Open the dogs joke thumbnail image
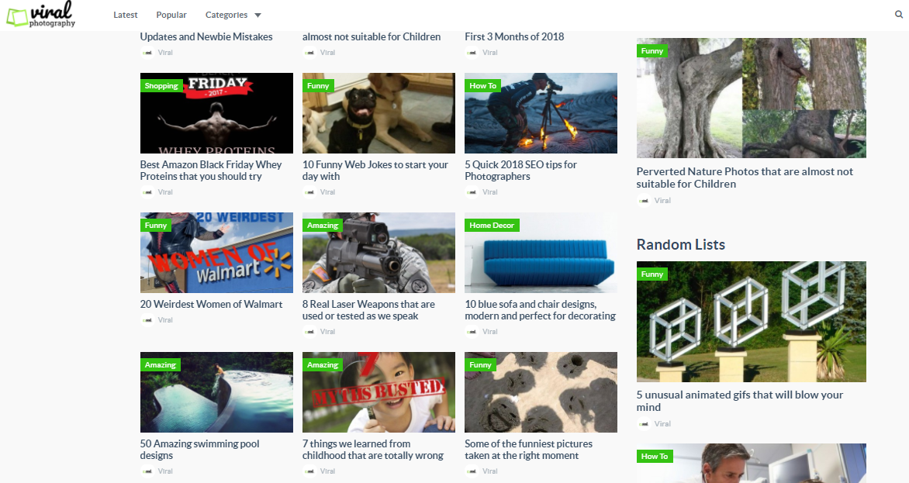Screen dimensions: 909x483 pos(378,113)
